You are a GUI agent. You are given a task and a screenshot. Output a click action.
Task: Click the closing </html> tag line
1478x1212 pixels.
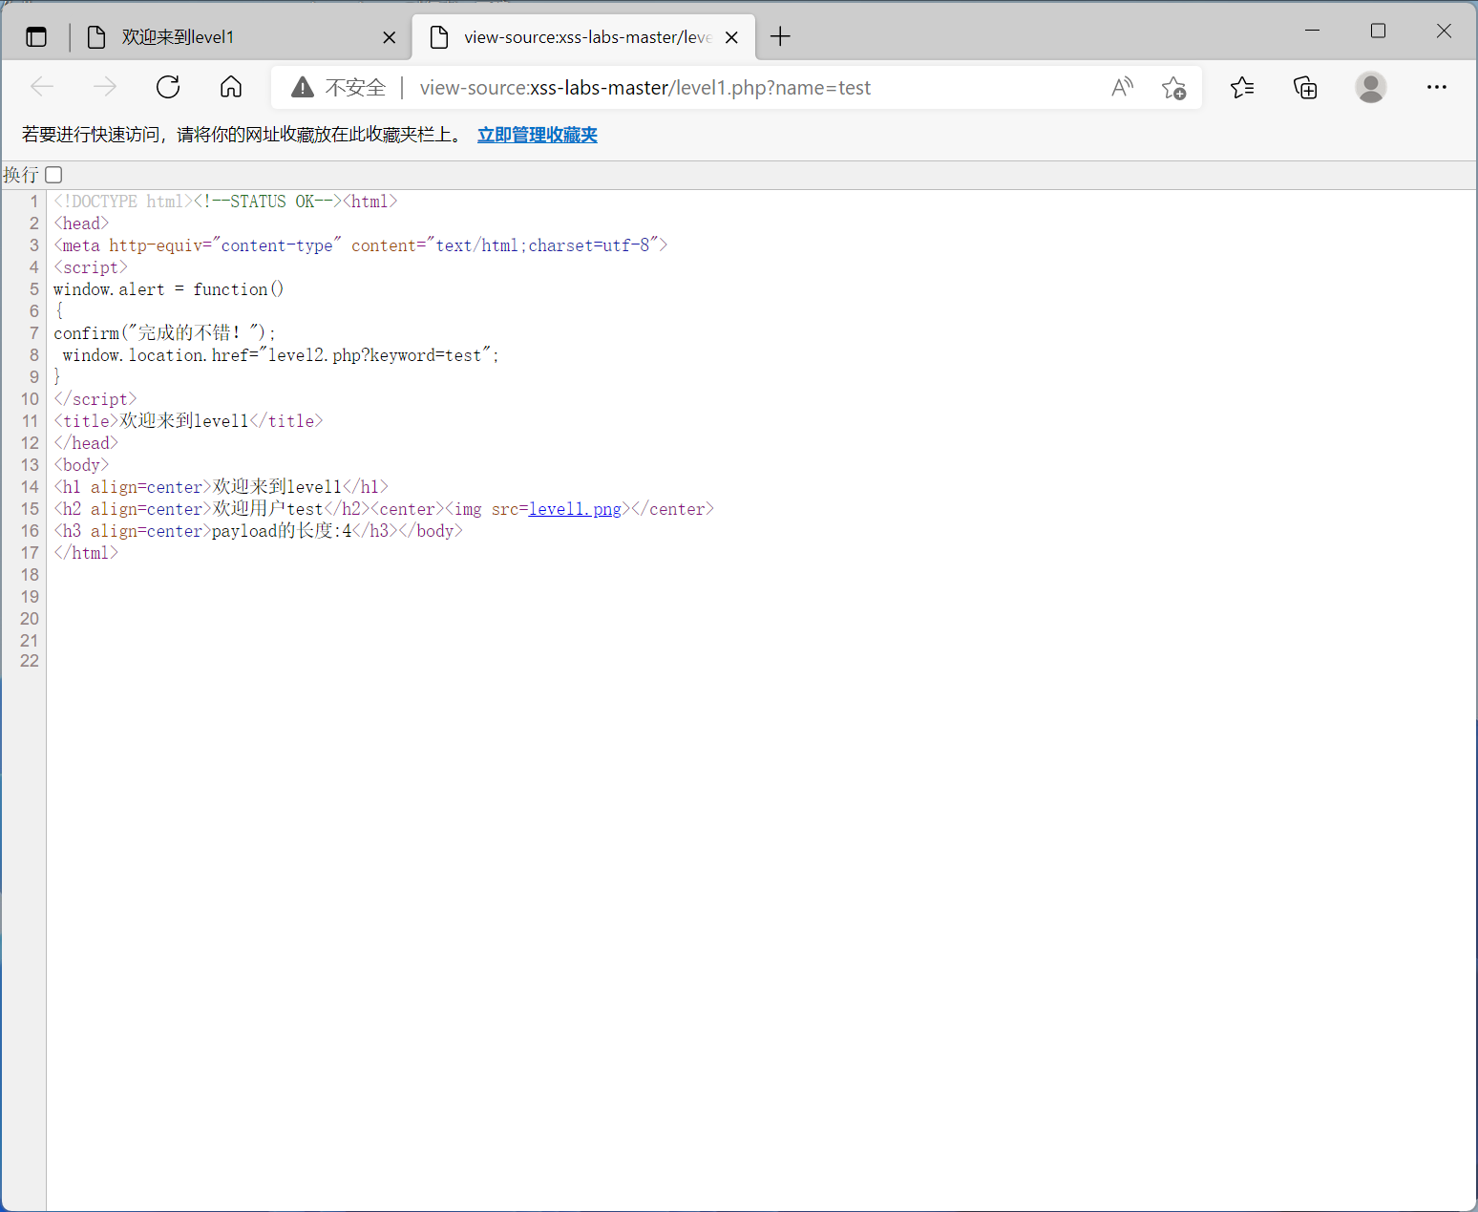tap(86, 553)
